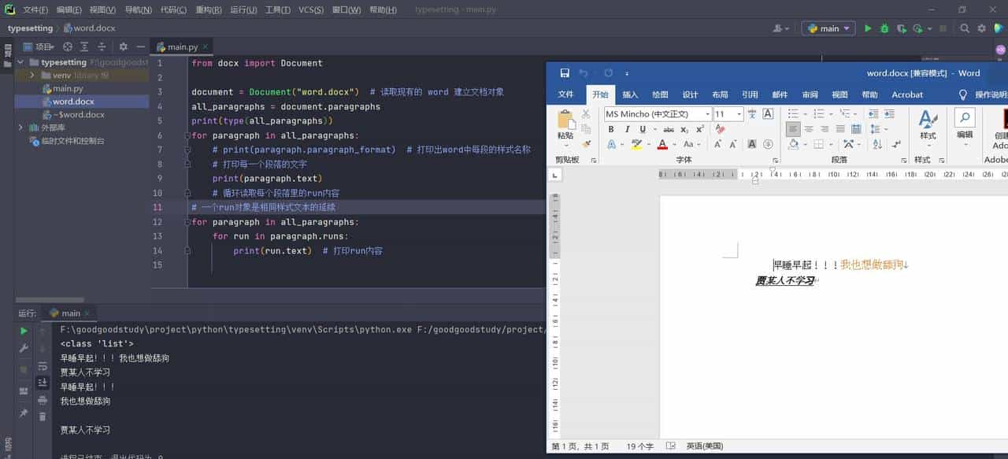Toggle bold formatting in the Word ribbon
This screenshot has width=1008, height=459.
tap(611, 128)
